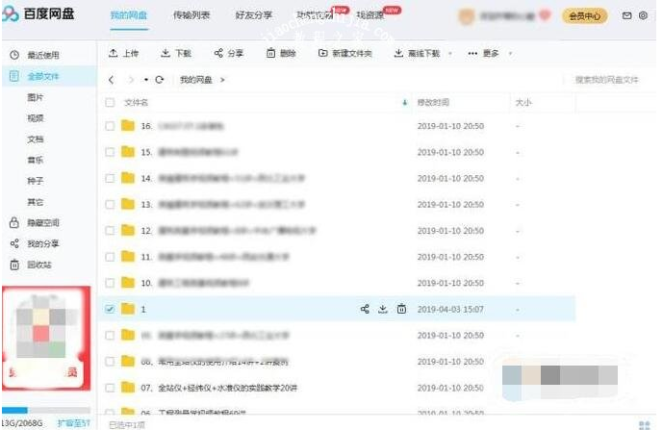Toggle the select-all checkbox in header
663x430 pixels.
coord(110,102)
